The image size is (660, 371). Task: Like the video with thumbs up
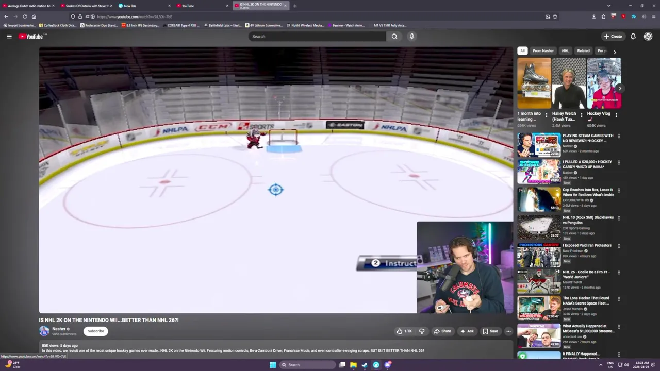click(404, 331)
